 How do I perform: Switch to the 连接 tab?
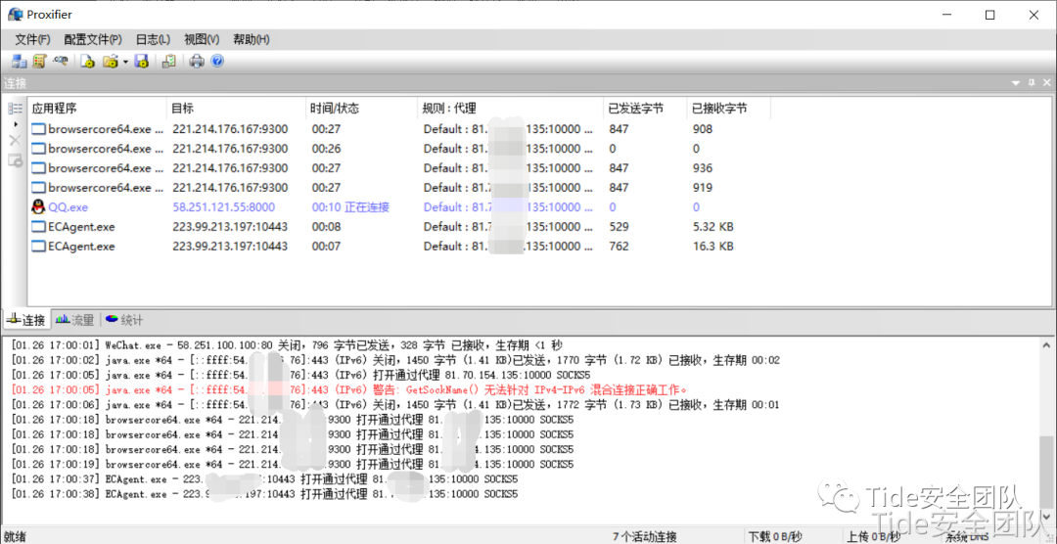pos(26,320)
